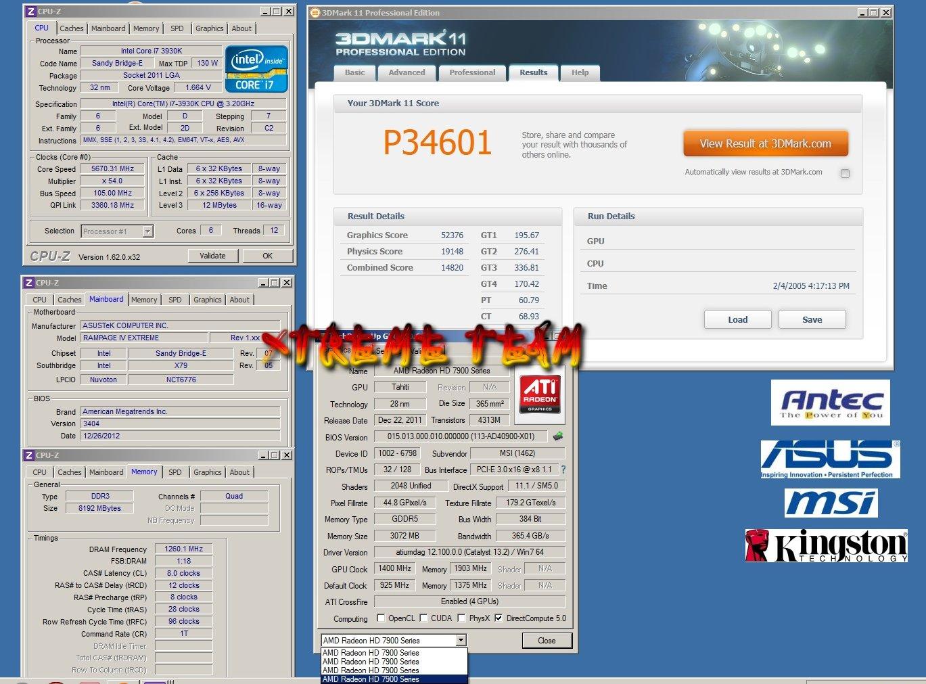
Task: Click the Intel Core i7 logo badge
Action: pos(256,69)
